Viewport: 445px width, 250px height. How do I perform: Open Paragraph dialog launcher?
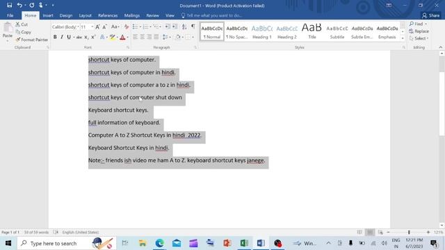click(195, 47)
